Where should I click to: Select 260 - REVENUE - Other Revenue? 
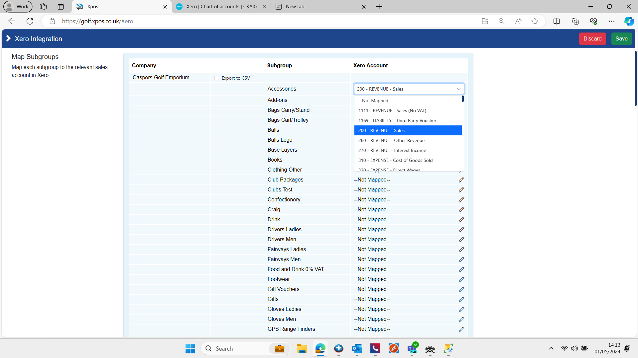point(408,140)
